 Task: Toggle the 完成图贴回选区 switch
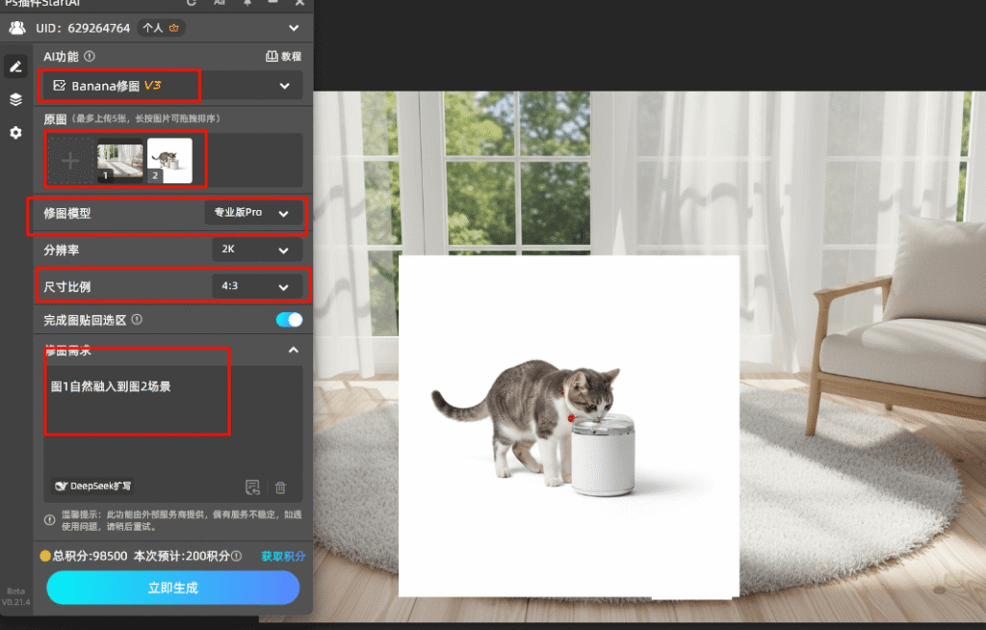point(289,320)
